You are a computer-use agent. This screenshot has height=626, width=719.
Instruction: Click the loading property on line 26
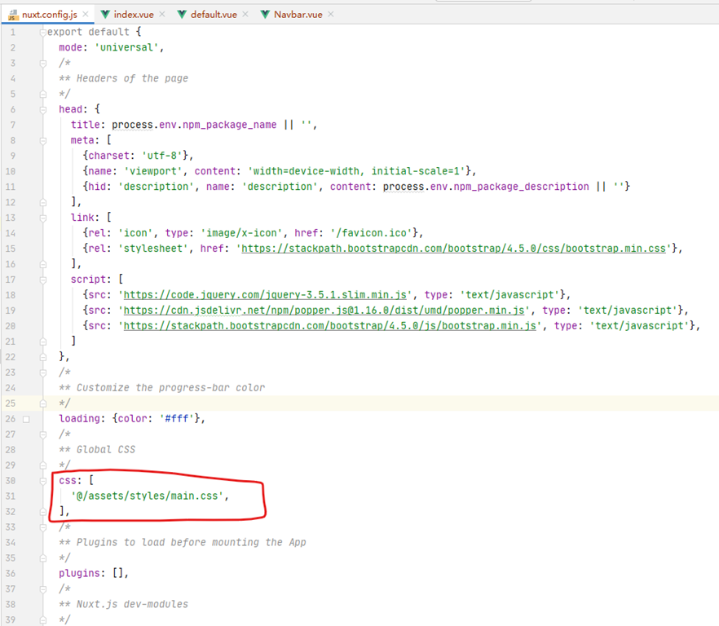point(79,419)
